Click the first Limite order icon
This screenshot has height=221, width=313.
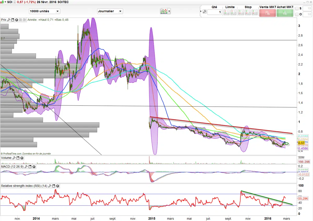tap(226, 12)
